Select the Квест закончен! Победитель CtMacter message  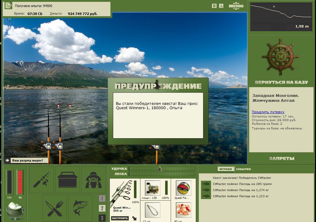242,178
